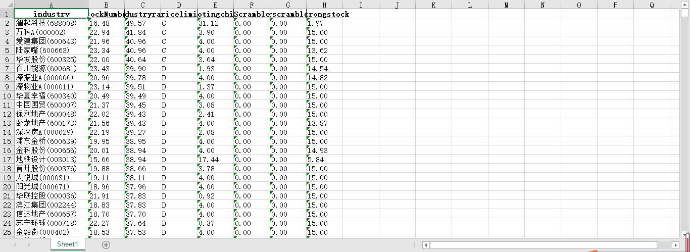The height and width of the screenshot is (252, 690).
Task: Select cell 阳光城(000671)
Action: click(x=51, y=186)
